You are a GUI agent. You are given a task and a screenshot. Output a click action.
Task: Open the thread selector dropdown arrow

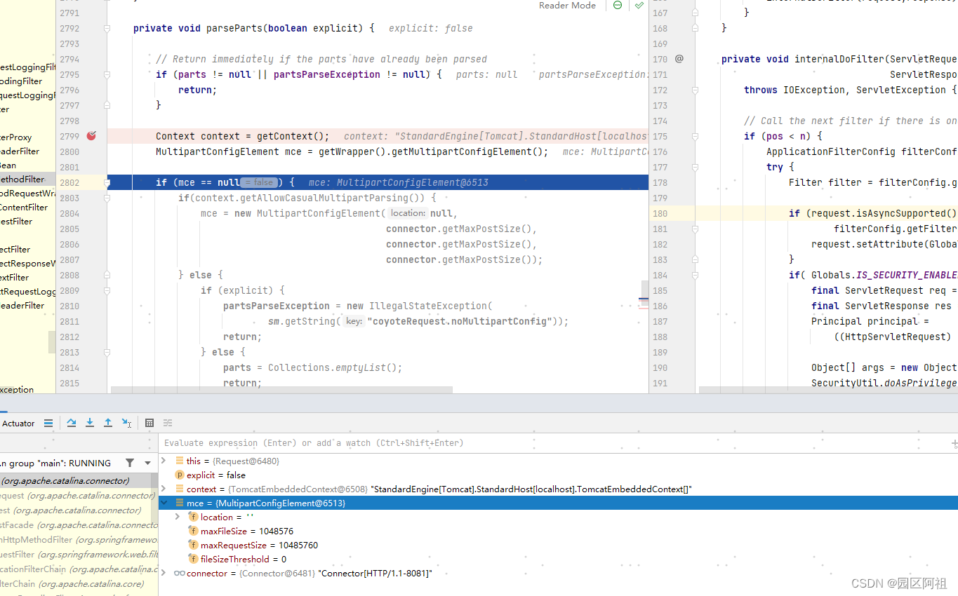click(147, 463)
